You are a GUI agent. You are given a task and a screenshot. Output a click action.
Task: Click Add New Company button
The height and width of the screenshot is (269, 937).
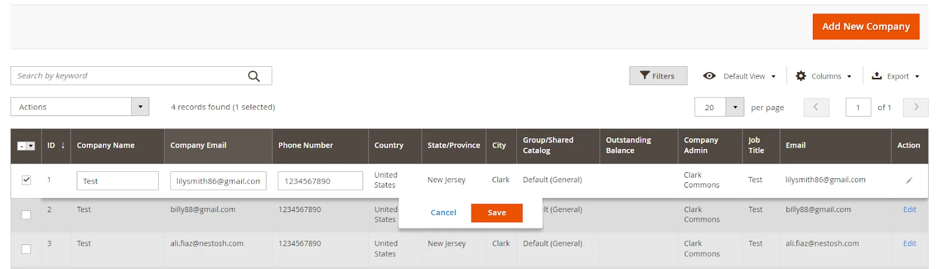coord(866,26)
